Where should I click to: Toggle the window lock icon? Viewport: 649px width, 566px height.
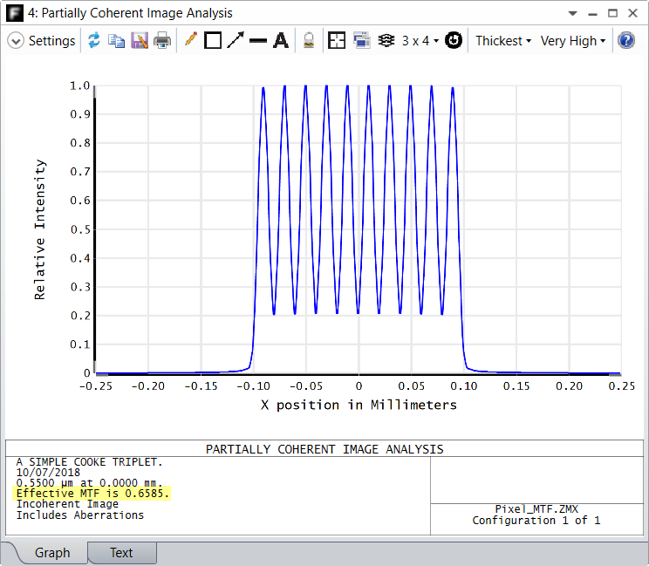point(309,40)
